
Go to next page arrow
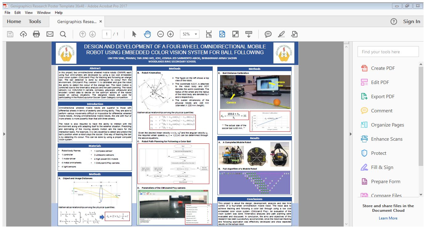pos(92,34)
